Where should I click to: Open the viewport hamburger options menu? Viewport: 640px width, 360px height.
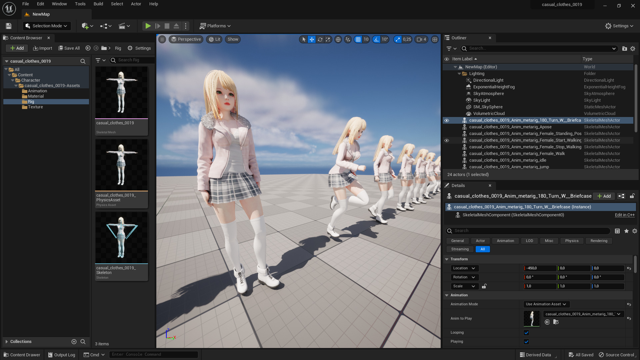(x=162, y=39)
